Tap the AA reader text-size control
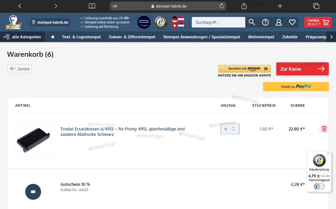This screenshot has height=209, width=336. click(115, 6)
